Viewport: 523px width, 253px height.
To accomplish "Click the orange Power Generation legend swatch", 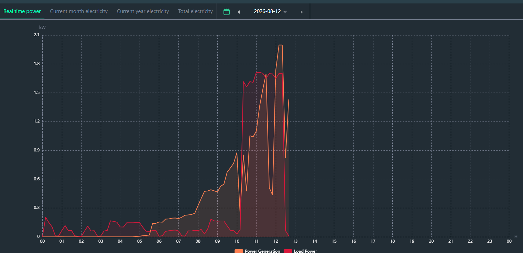I will click(x=239, y=251).
